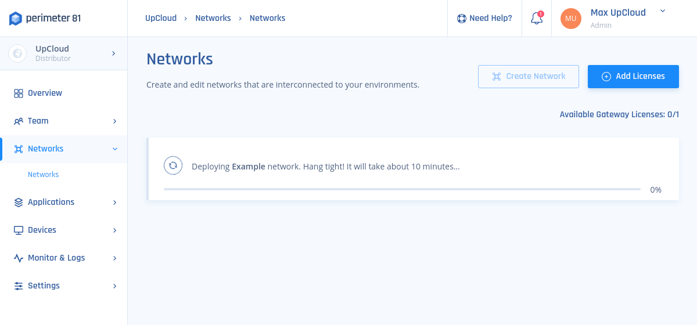This screenshot has height=325, width=697.
Task: Click the Add Licenses button
Action: coord(633,77)
